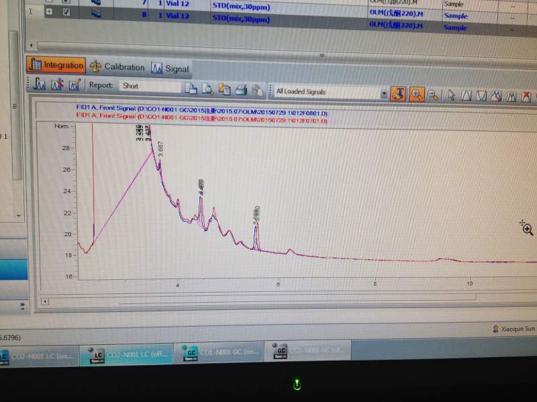Select the split peak tool
Screen dimensions: 537x402
click(x=511, y=97)
